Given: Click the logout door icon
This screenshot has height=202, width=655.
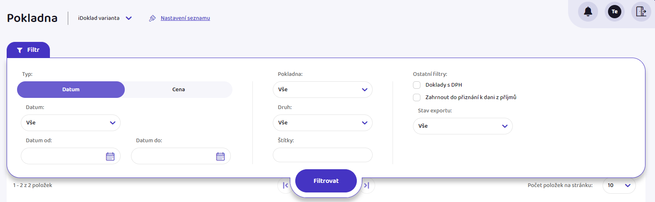Looking at the screenshot, I should coord(641,12).
